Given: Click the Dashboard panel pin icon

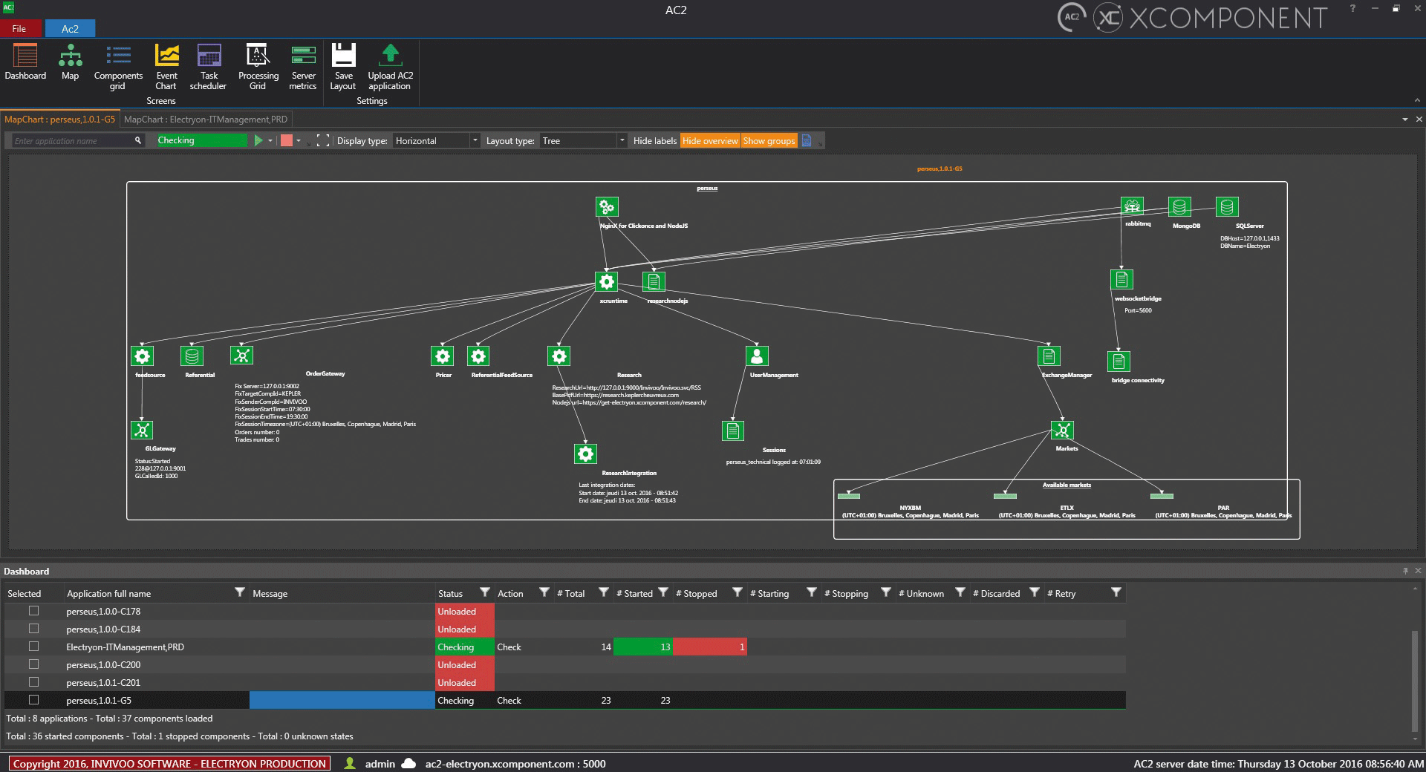Looking at the screenshot, I should click(1405, 571).
